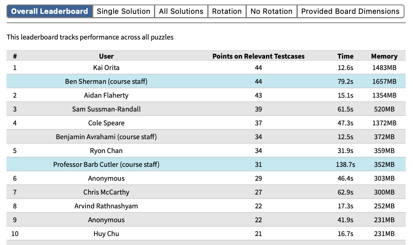Click the Points on Relevant Testcases header
Viewport: 413px width, 245px height.
258,56
